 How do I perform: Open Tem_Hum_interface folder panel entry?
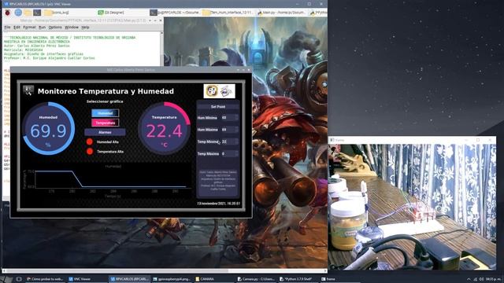(x=228, y=13)
